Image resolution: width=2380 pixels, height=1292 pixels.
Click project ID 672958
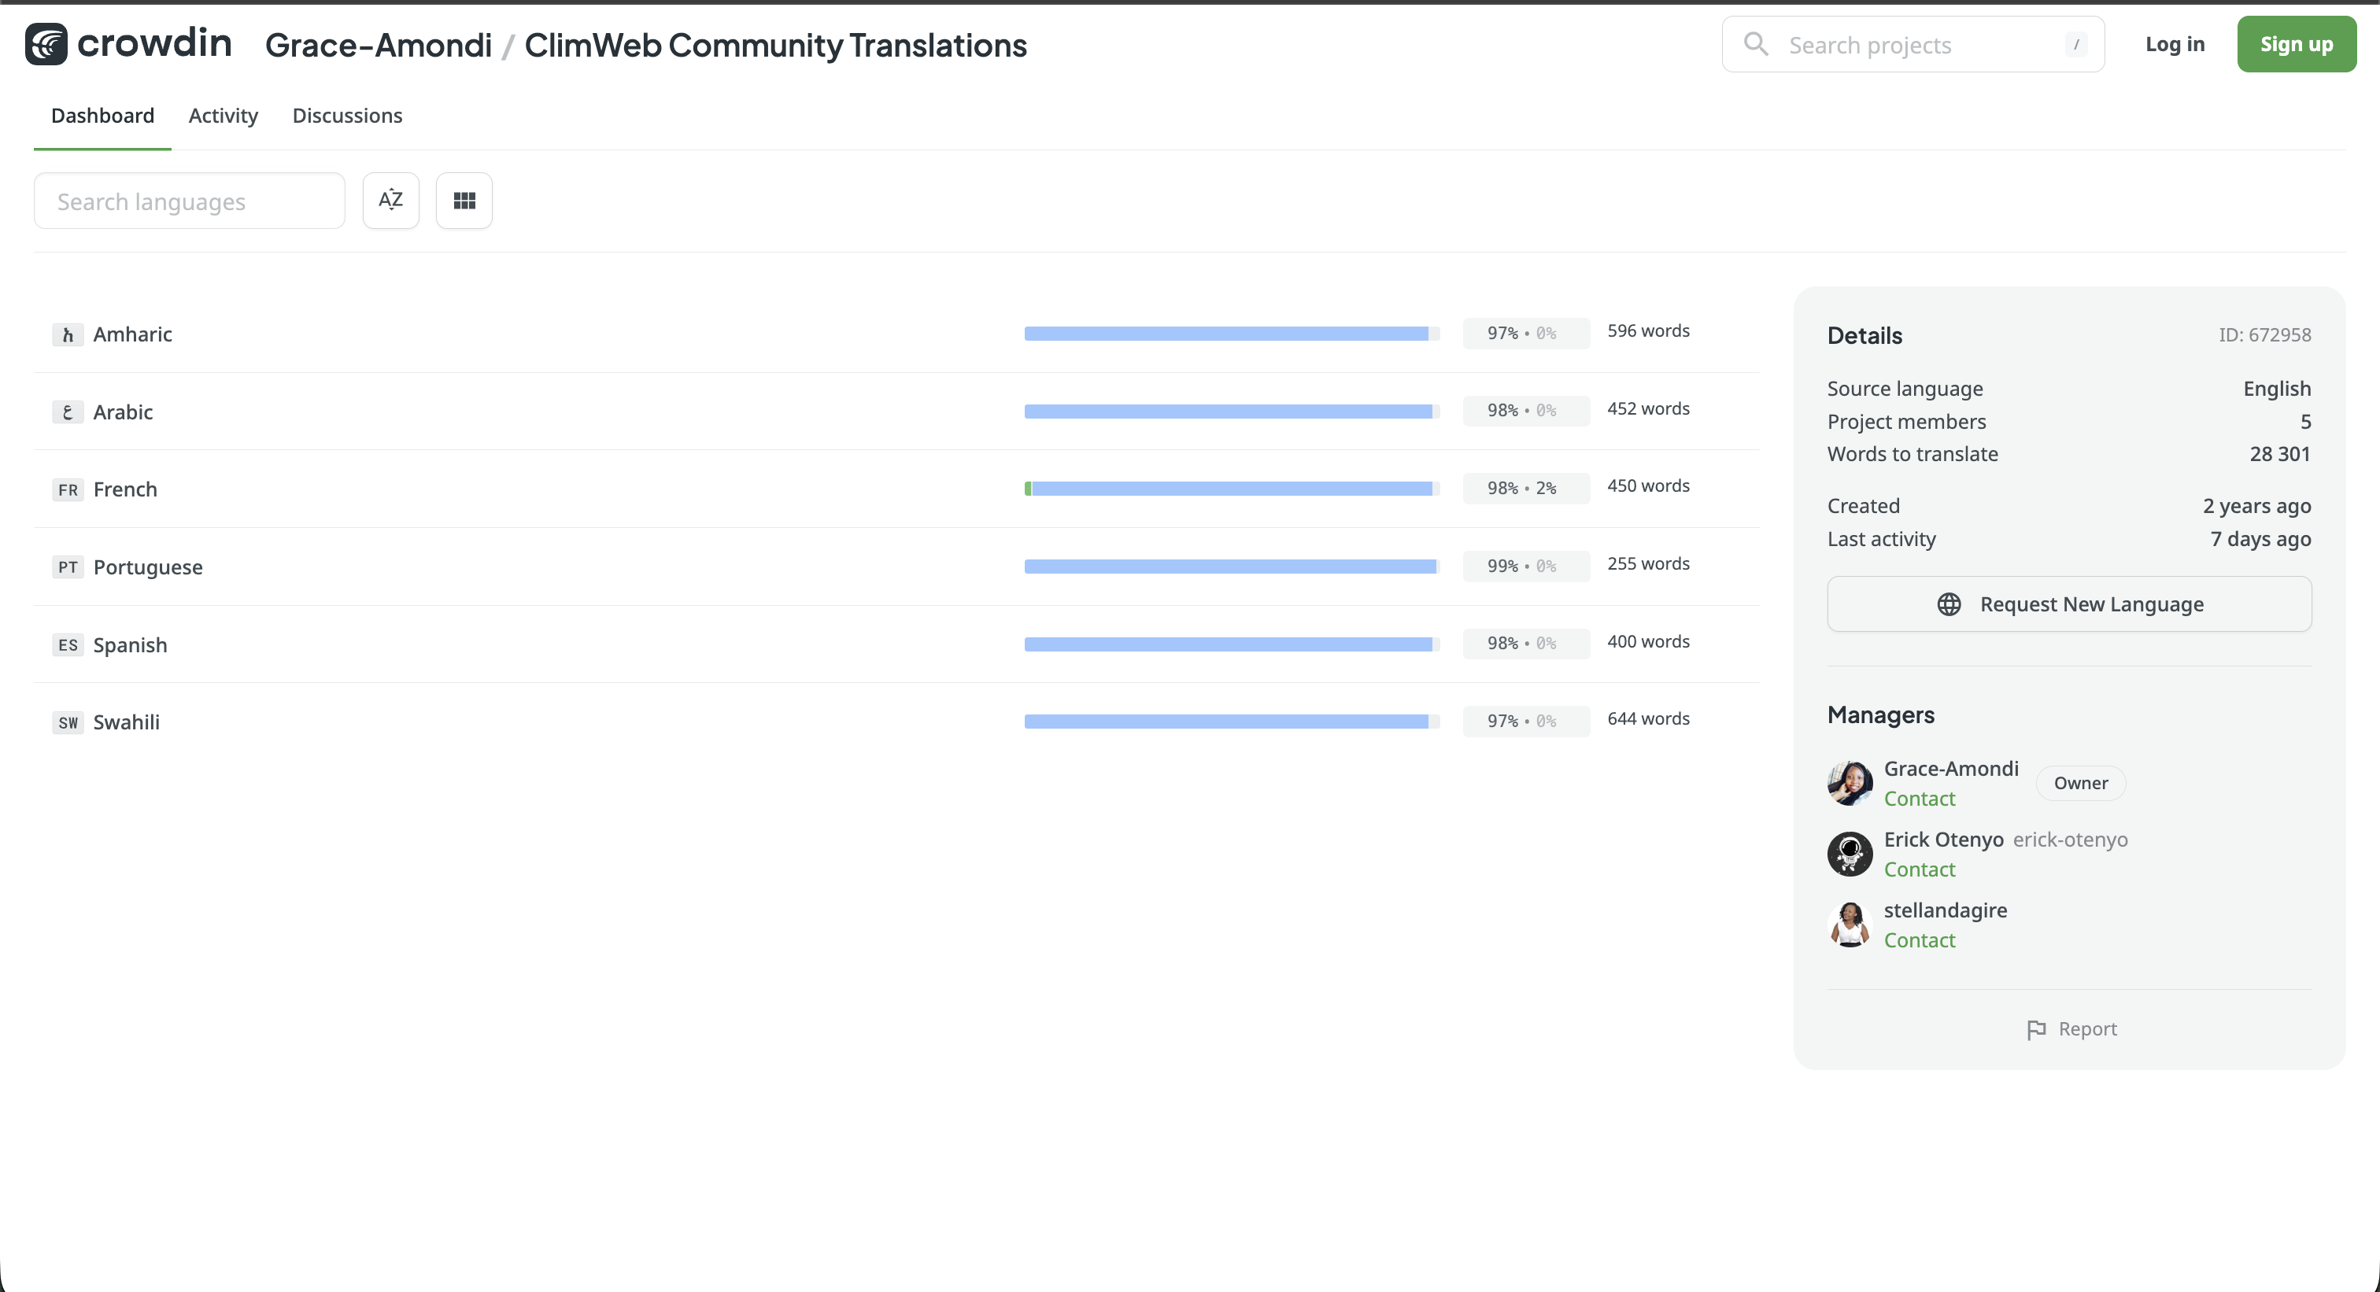click(x=2264, y=335)
